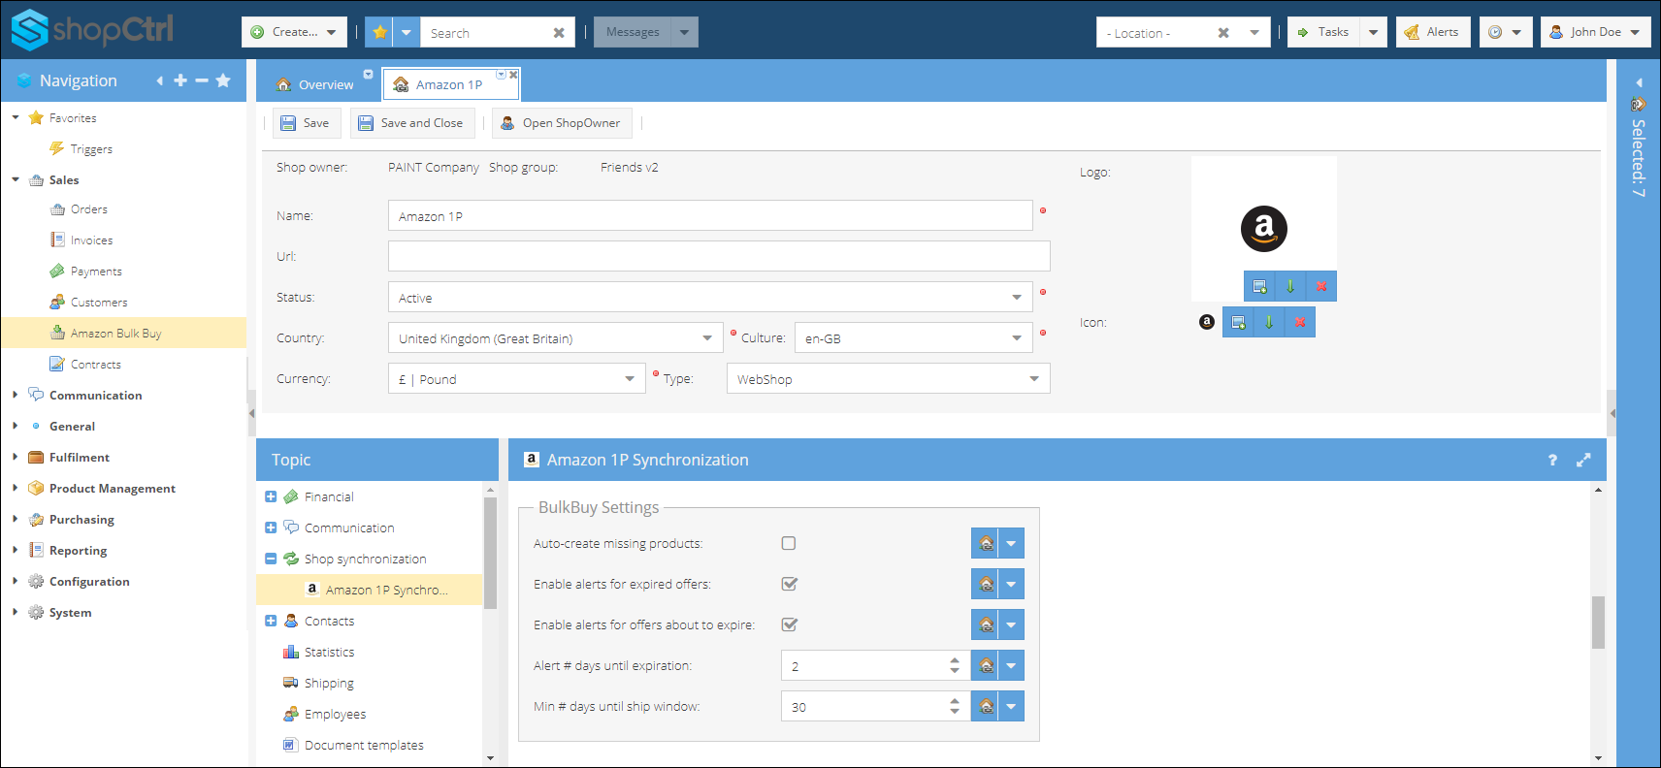Maximize the Amazon 1P Synchronization panel
1661x768 pixels.
click(1583, 460)
